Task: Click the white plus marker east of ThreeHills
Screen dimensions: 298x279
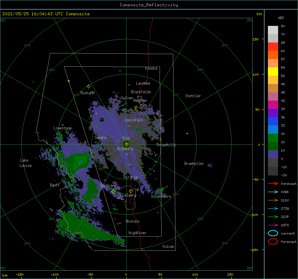Action: coord(187,133)
